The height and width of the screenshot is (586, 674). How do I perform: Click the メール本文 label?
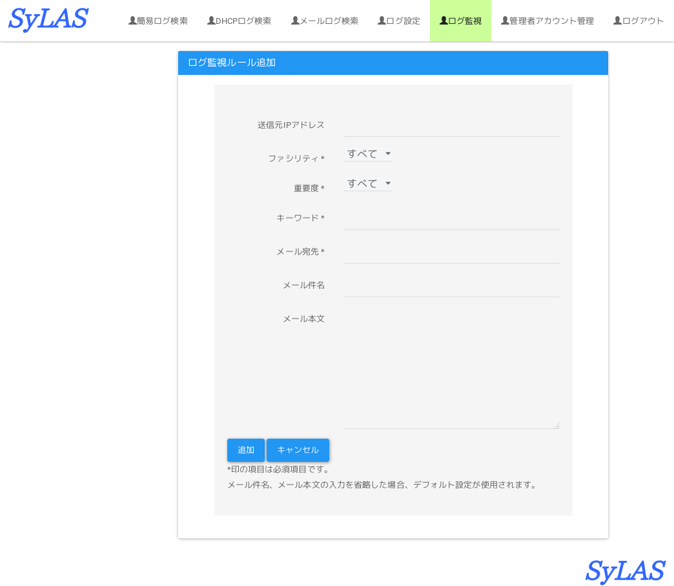[304, 319]
